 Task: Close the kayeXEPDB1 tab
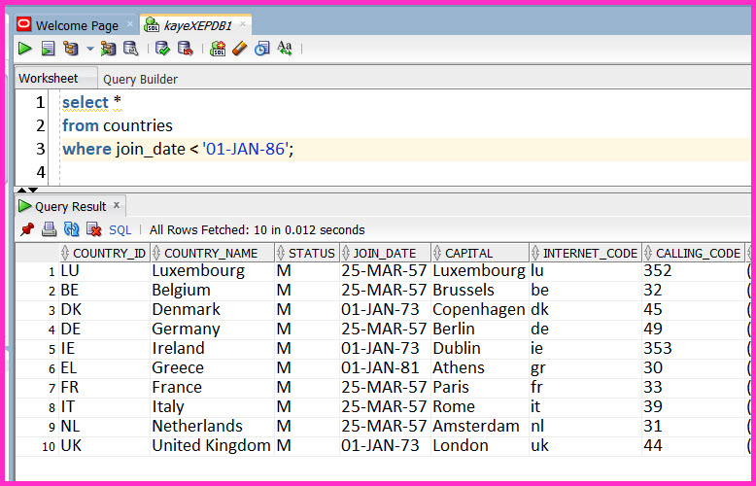coord(243,23)
